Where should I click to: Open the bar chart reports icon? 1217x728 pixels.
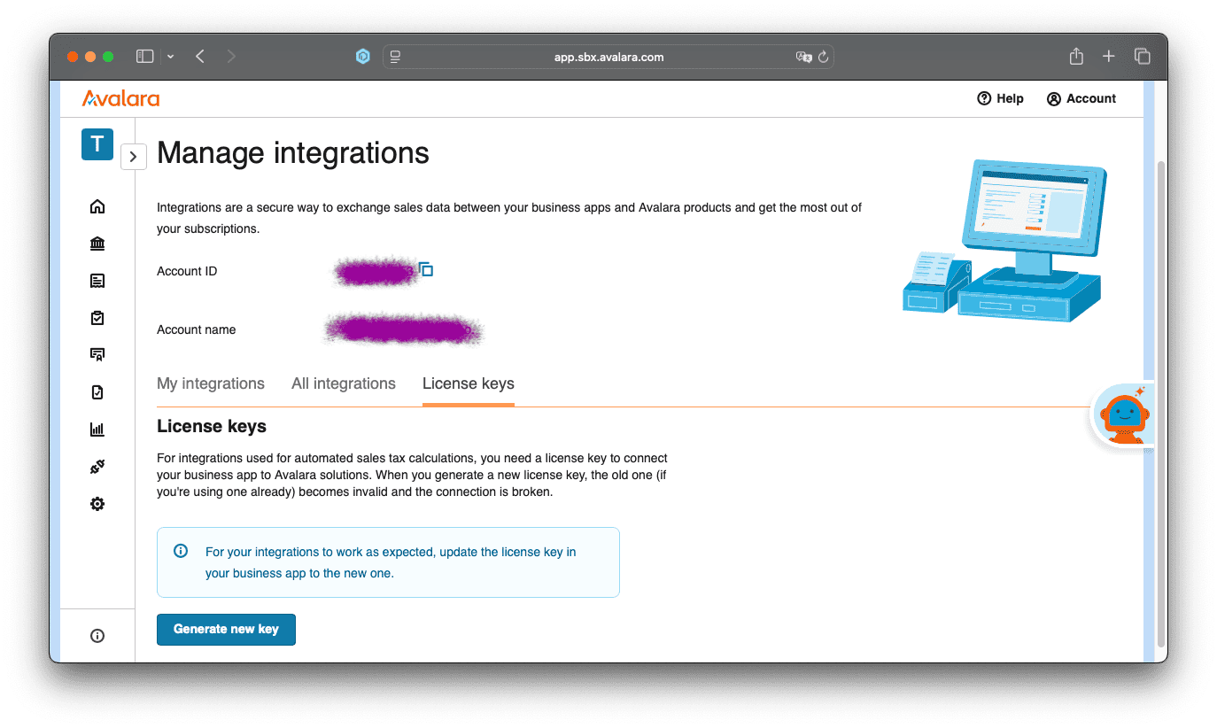click(97, 430)
